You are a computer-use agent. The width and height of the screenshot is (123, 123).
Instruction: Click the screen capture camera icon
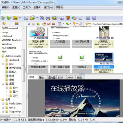pyautogui.click(x=62, y=18)
